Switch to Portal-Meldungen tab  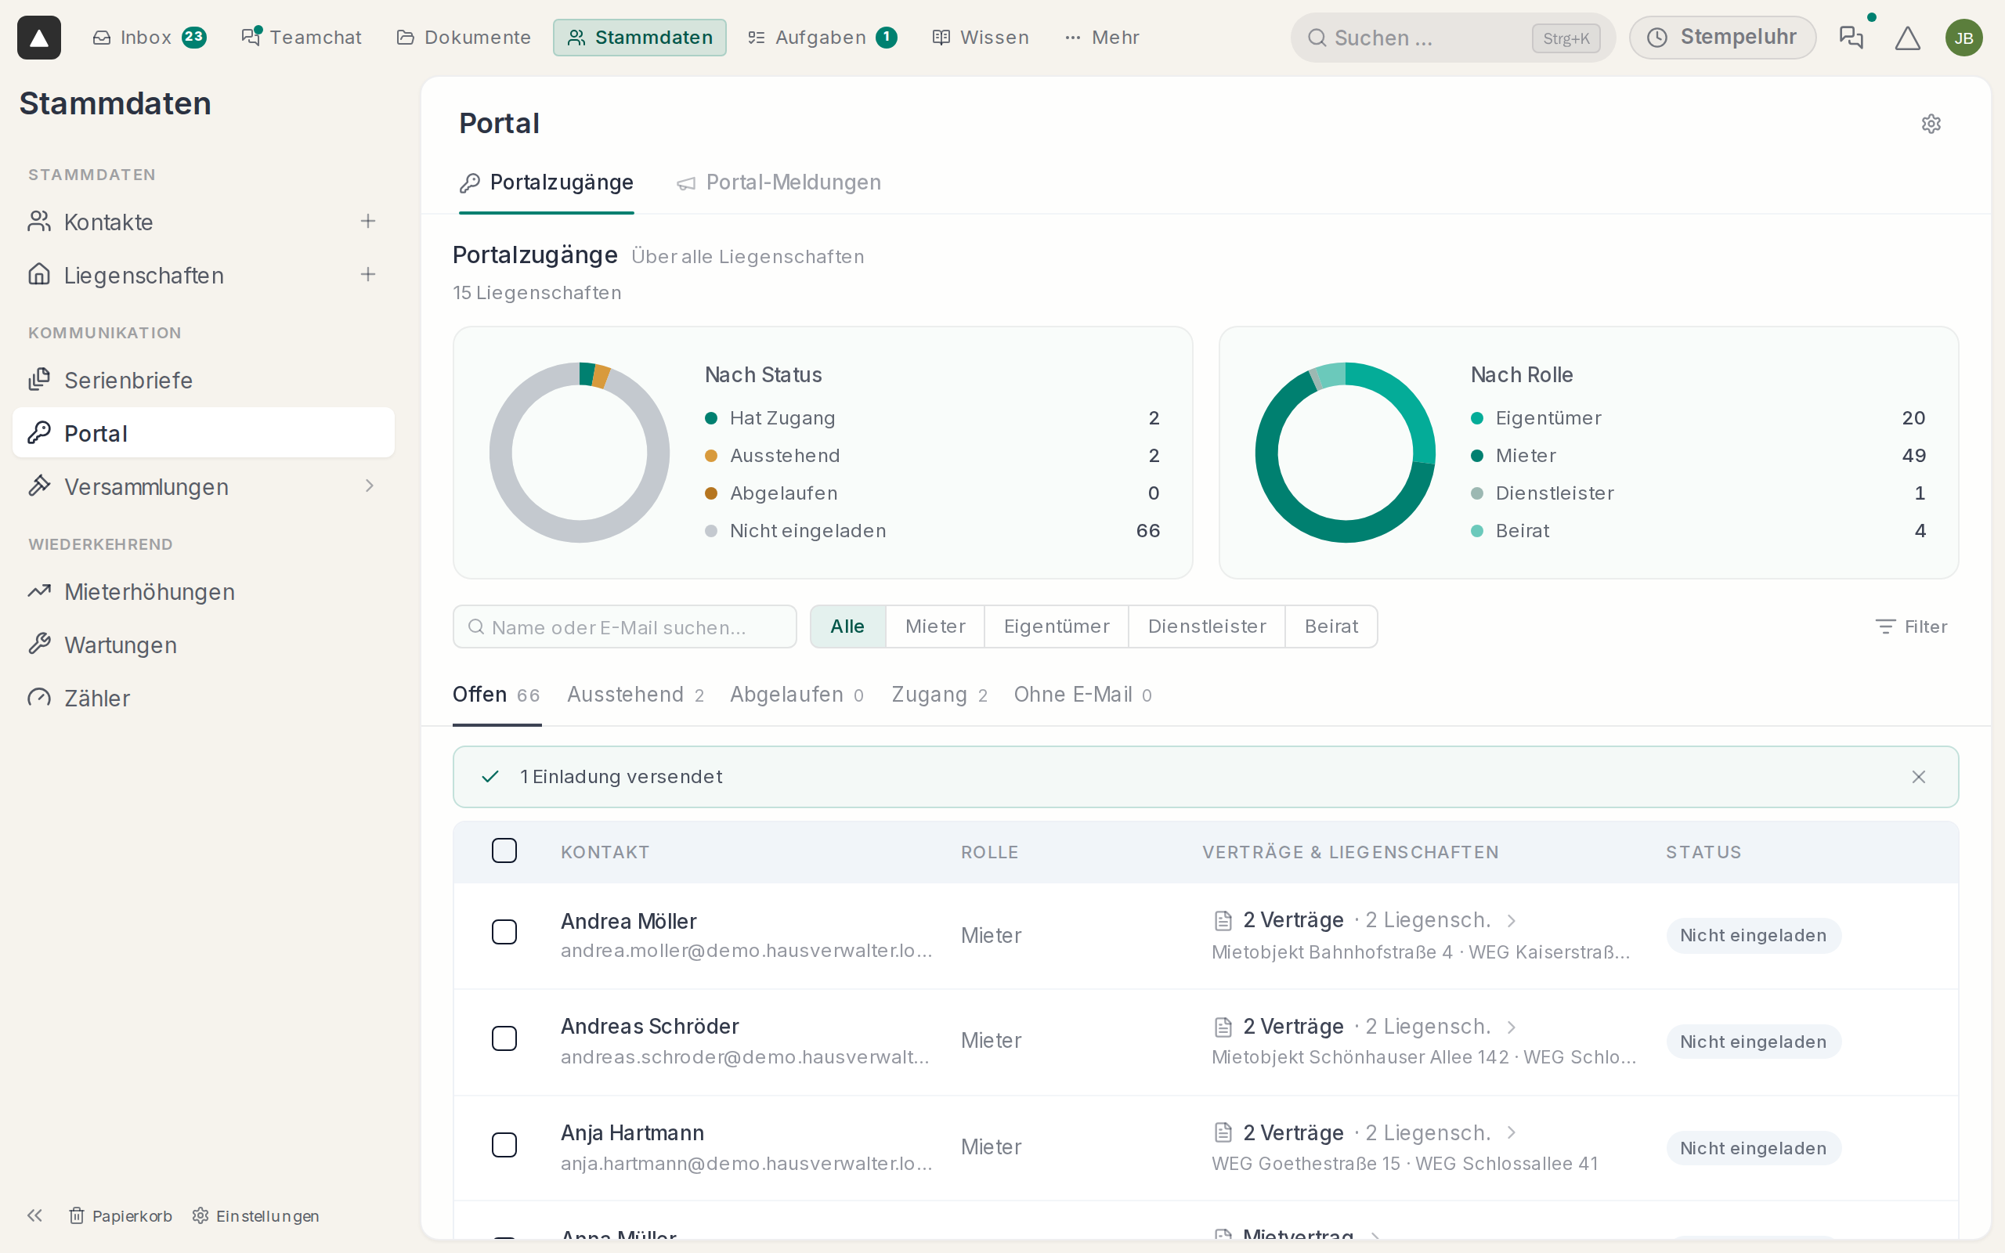778,182
